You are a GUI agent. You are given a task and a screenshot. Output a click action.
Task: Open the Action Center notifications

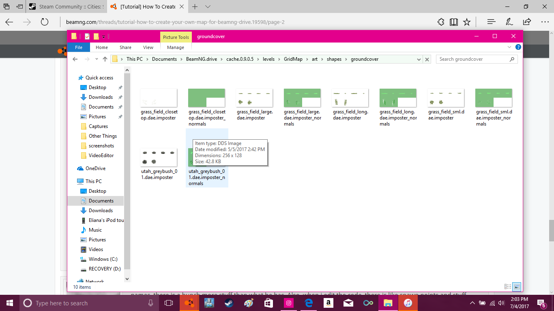click(x=541, y=303)
